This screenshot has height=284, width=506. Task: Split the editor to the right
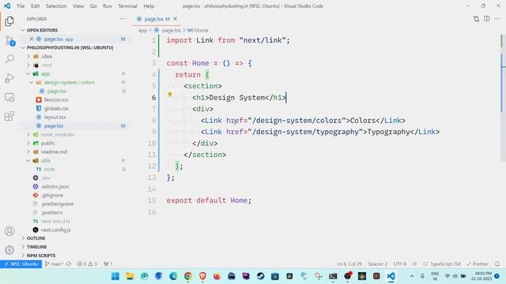click(x=487, y=19)
